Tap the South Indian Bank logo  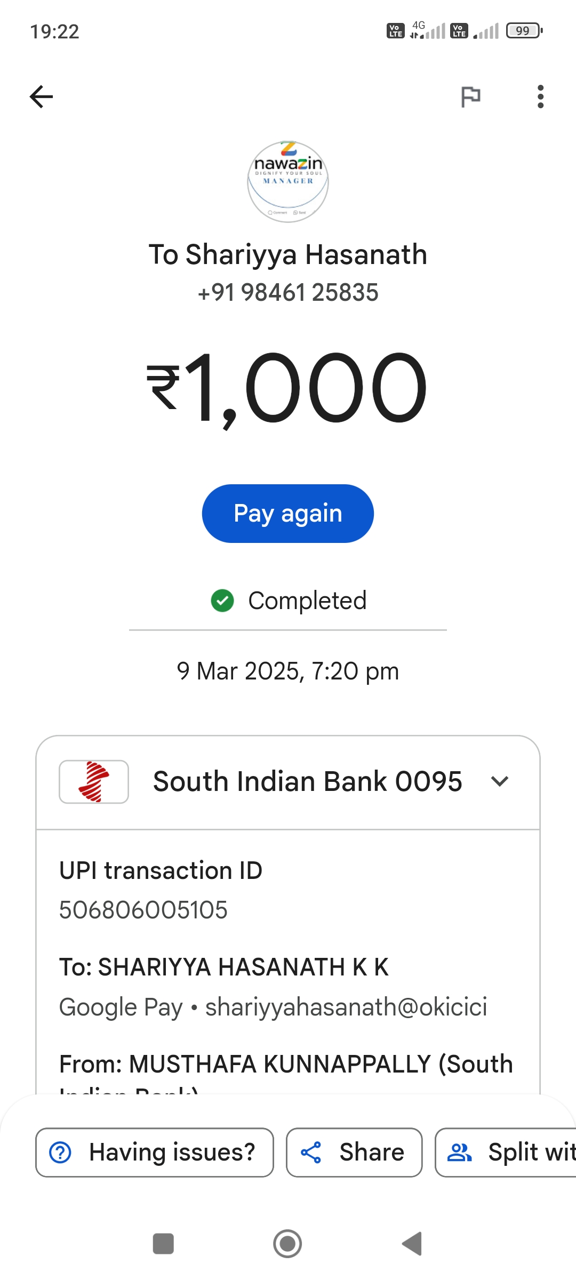click(x=94, y=781)
